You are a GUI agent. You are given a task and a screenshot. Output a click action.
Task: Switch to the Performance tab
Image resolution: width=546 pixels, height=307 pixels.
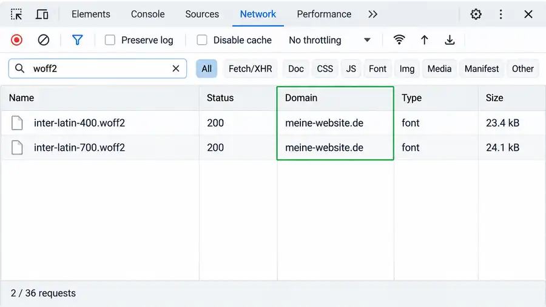324,15
